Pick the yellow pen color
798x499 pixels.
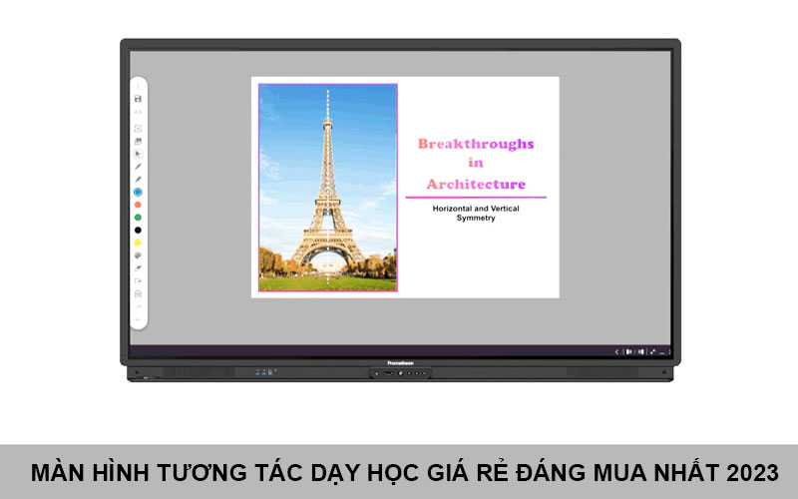pos(138,243)
